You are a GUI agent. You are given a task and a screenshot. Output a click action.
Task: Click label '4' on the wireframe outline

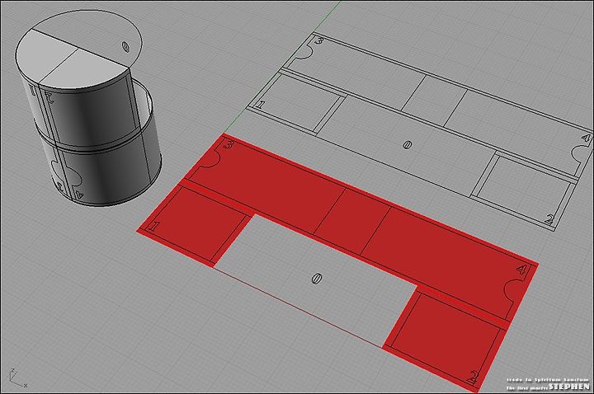587,138
